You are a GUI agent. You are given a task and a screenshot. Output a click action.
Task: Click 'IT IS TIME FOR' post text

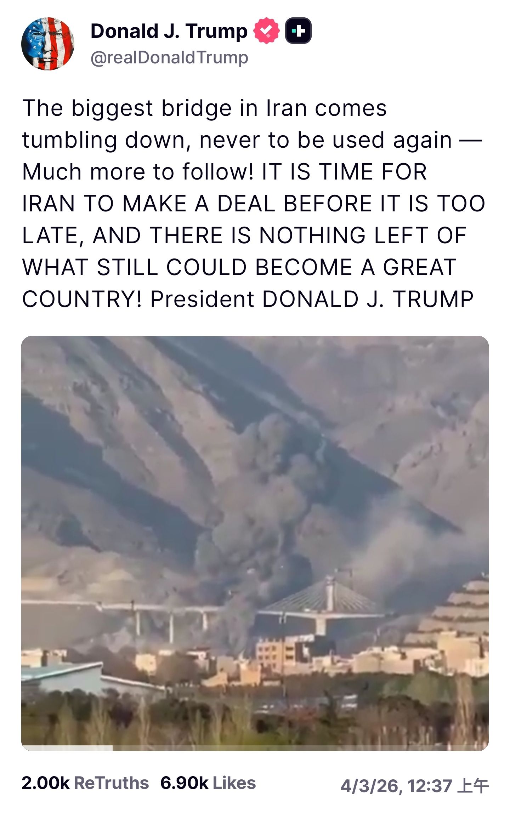click(x=344, y=172)
